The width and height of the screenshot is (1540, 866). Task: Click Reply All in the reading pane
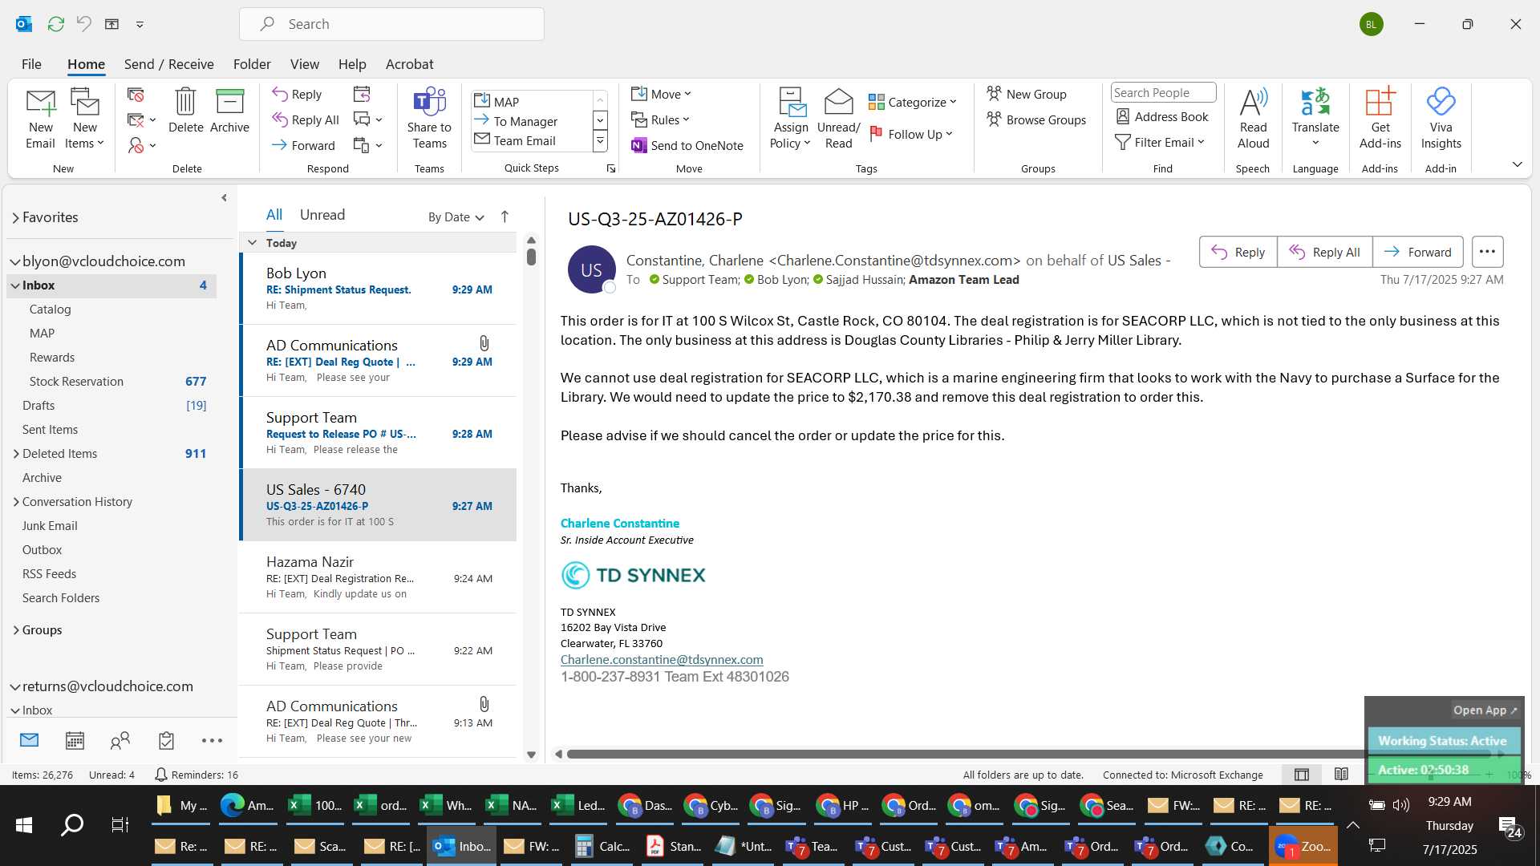point(1324,252)
